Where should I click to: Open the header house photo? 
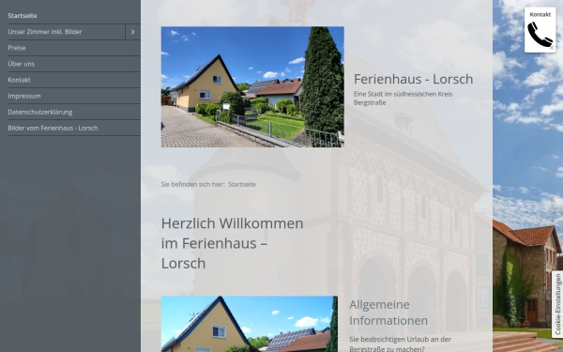coord(252,87)
